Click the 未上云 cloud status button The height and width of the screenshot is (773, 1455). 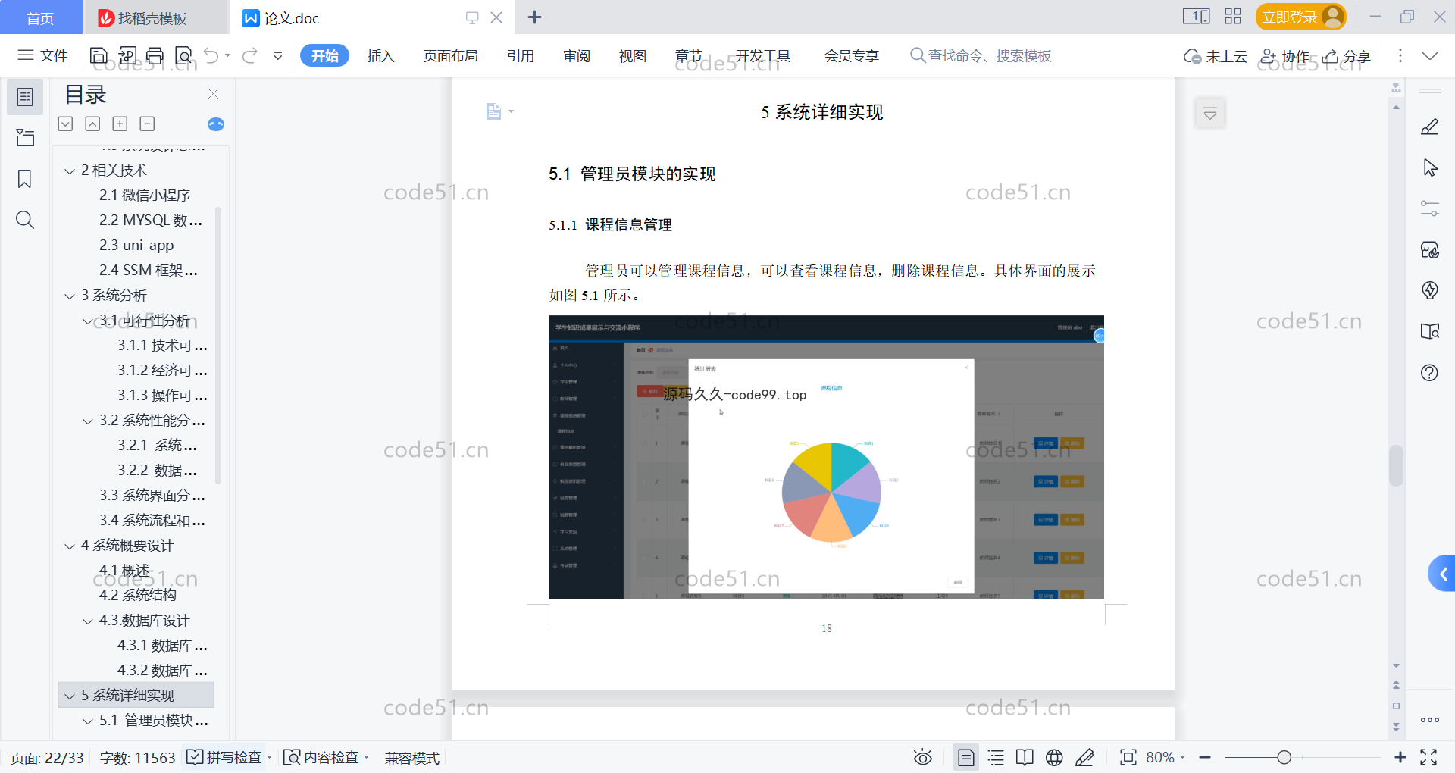coord(1216,56)
